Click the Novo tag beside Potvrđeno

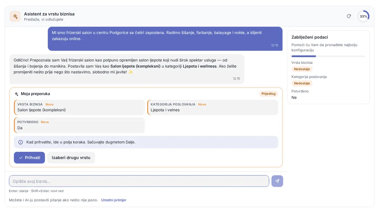pos(45,122)
